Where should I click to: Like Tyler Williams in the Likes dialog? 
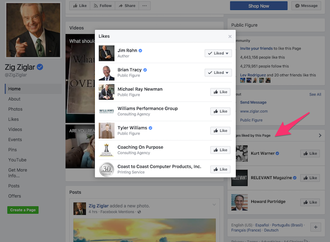pos(220,130)
